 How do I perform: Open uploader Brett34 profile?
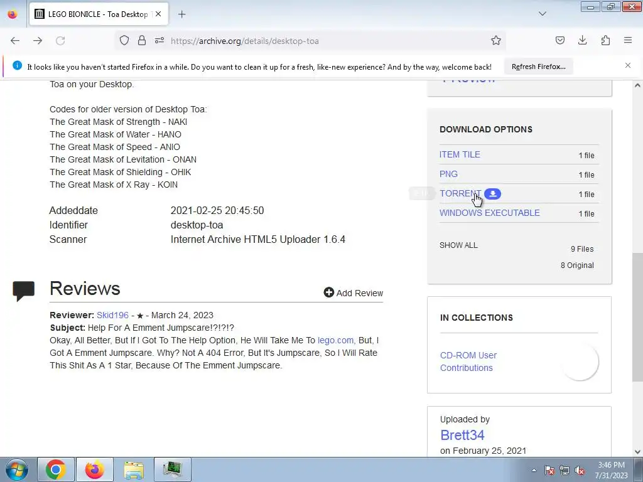pyautogui.click(x=462, y=435)
